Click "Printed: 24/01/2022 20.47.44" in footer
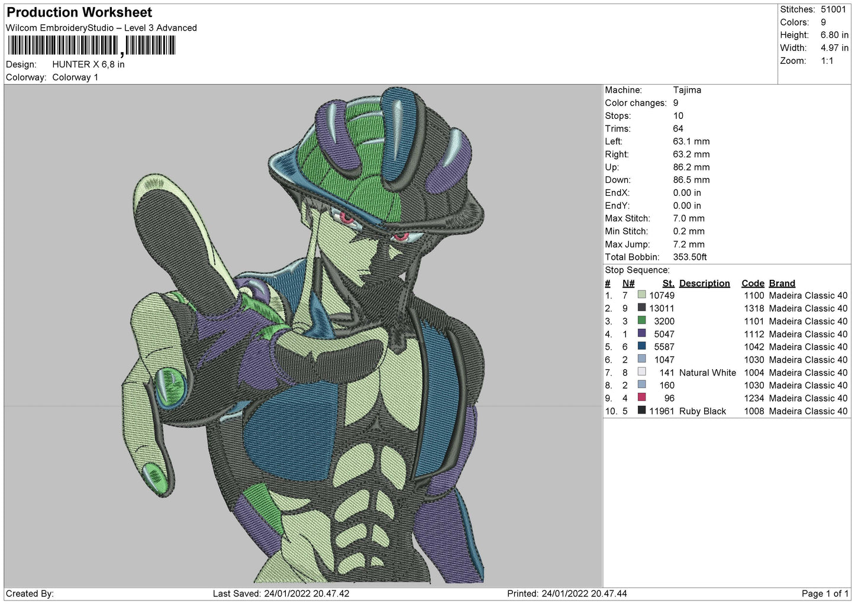The height and width of the screenshot is (604, 855). coord(567,593)
